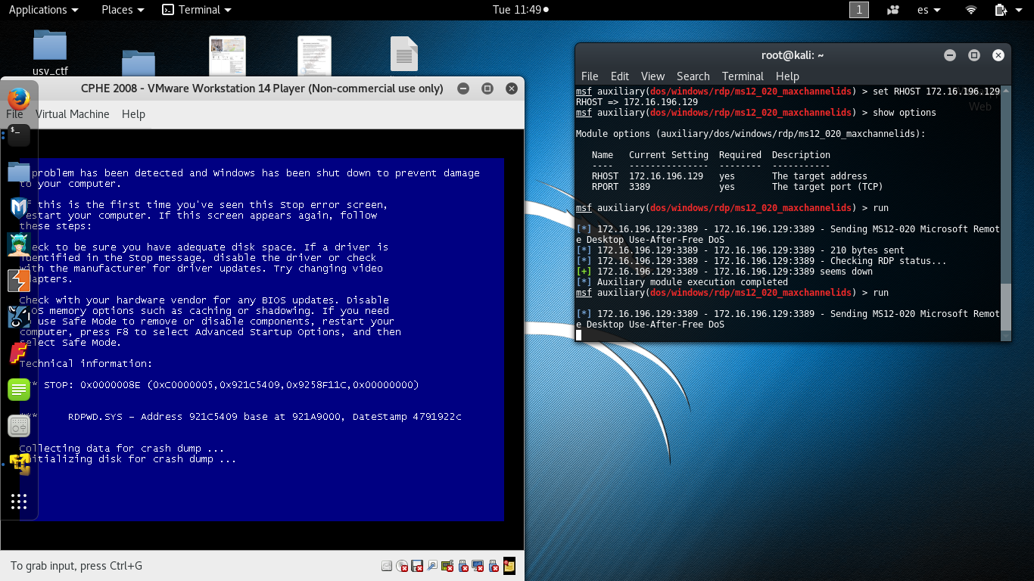This screenshot has width=1034, height=581.
Task: Open the Edit menu in the terminal
Action: coord(620,76)
